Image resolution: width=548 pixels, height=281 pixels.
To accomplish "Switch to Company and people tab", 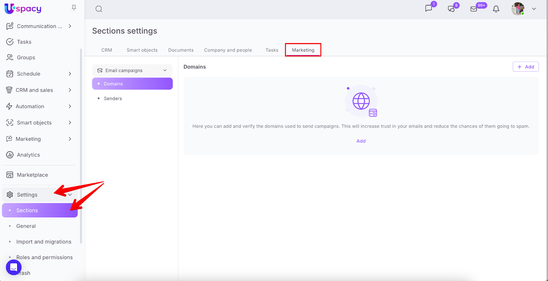I will 228,50.
